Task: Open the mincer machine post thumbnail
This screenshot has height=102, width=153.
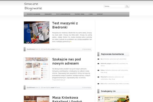Action: coord(36,32)
